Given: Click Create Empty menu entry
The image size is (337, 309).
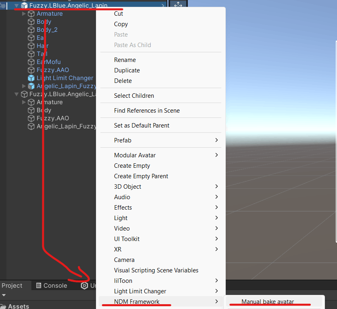Looking at the screenshot, I should [161, 166].
